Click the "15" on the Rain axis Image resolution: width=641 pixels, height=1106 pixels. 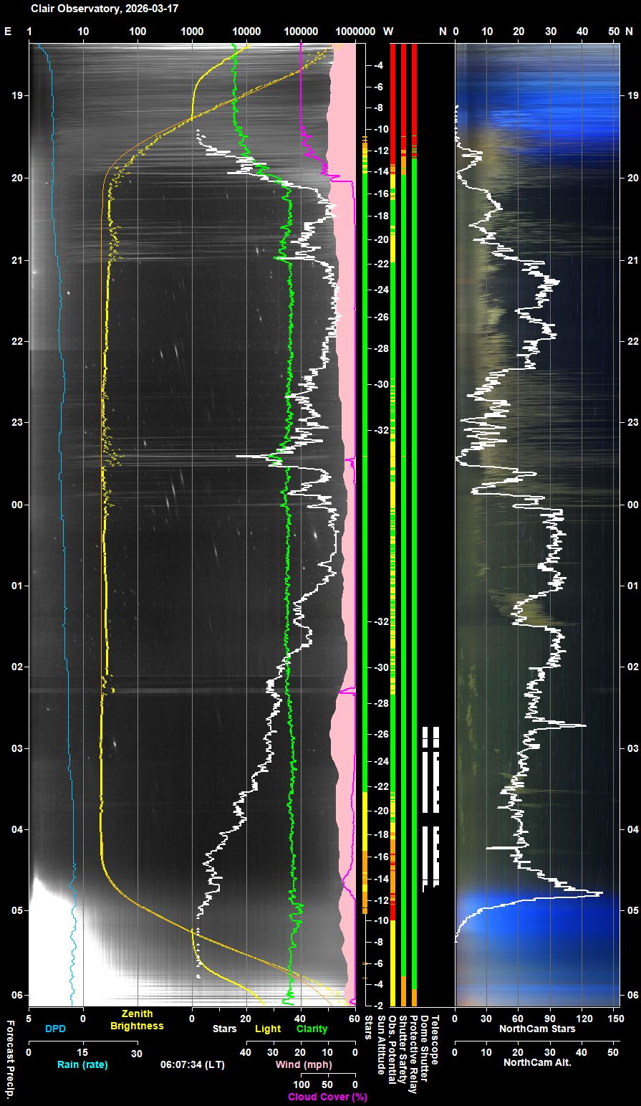[x=82, y=1052]
